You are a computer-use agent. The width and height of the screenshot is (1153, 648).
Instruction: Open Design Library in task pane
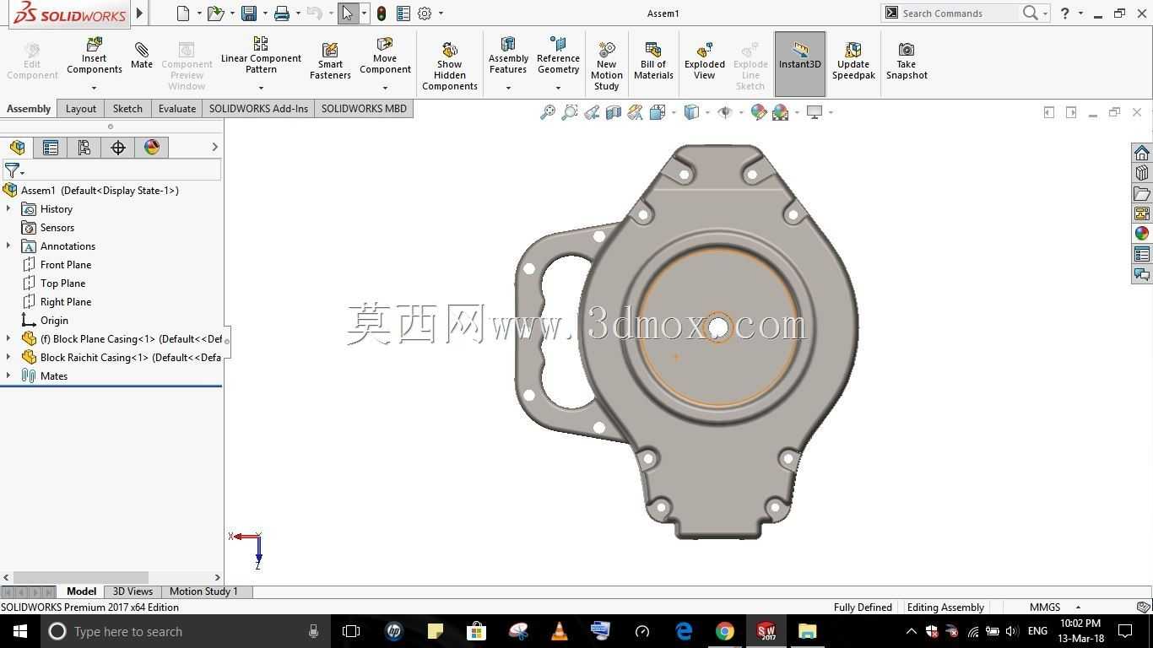coord(1142,173)
